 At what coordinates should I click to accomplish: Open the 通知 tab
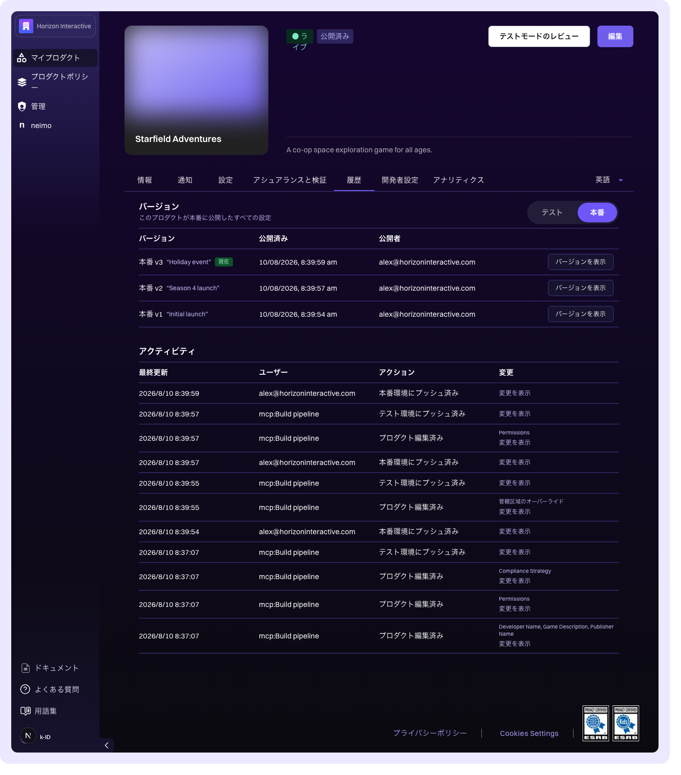(x=185, y=180)
